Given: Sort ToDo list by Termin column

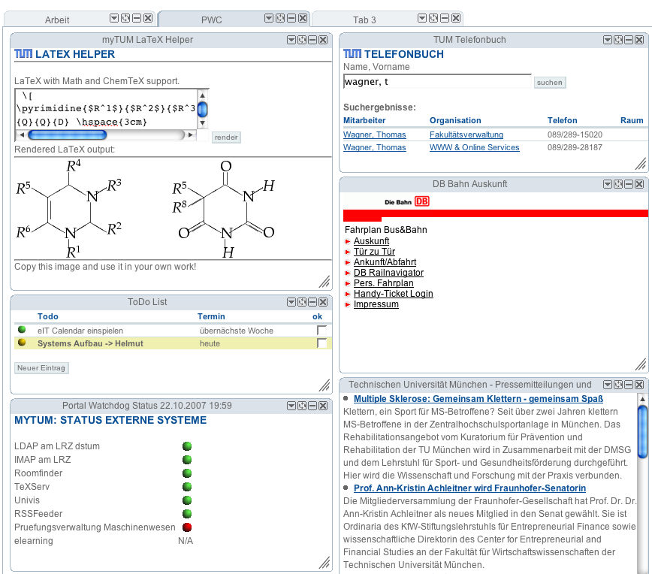Looking at the screenshot, I should pos(211,316).
